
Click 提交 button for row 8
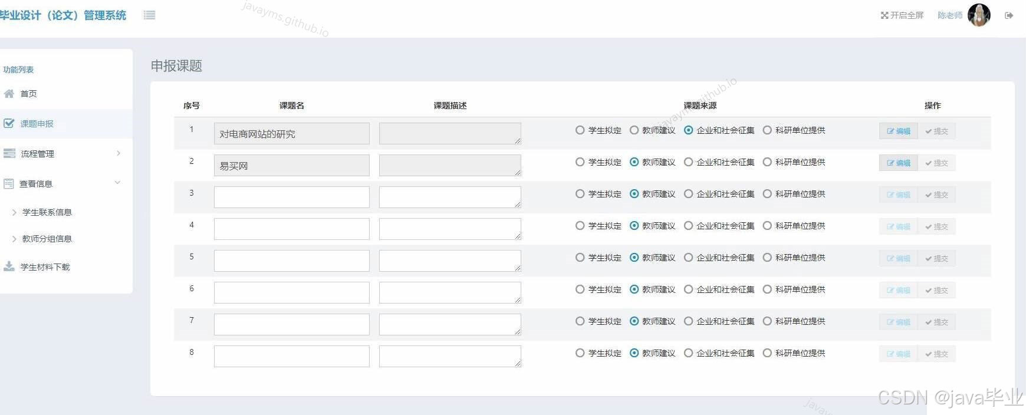936,354
